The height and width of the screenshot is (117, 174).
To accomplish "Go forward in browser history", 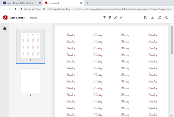I will (x=9, y=9).
